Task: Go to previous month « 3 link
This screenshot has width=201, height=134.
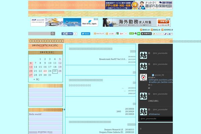Action: point(36,79)
